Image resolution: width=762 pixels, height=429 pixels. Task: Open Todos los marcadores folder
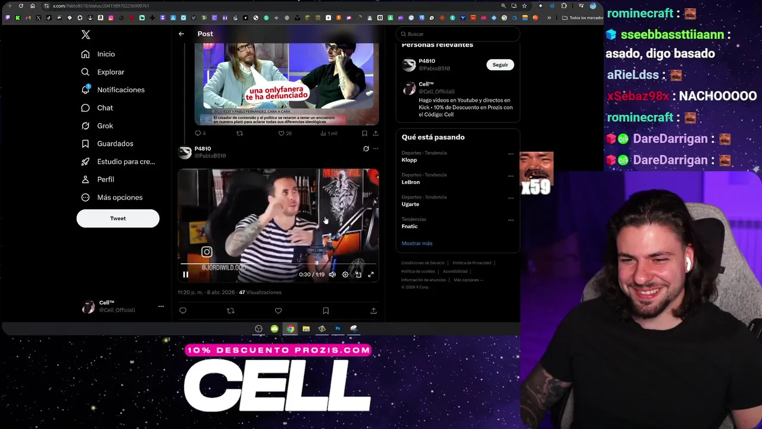tap(583, 18)
